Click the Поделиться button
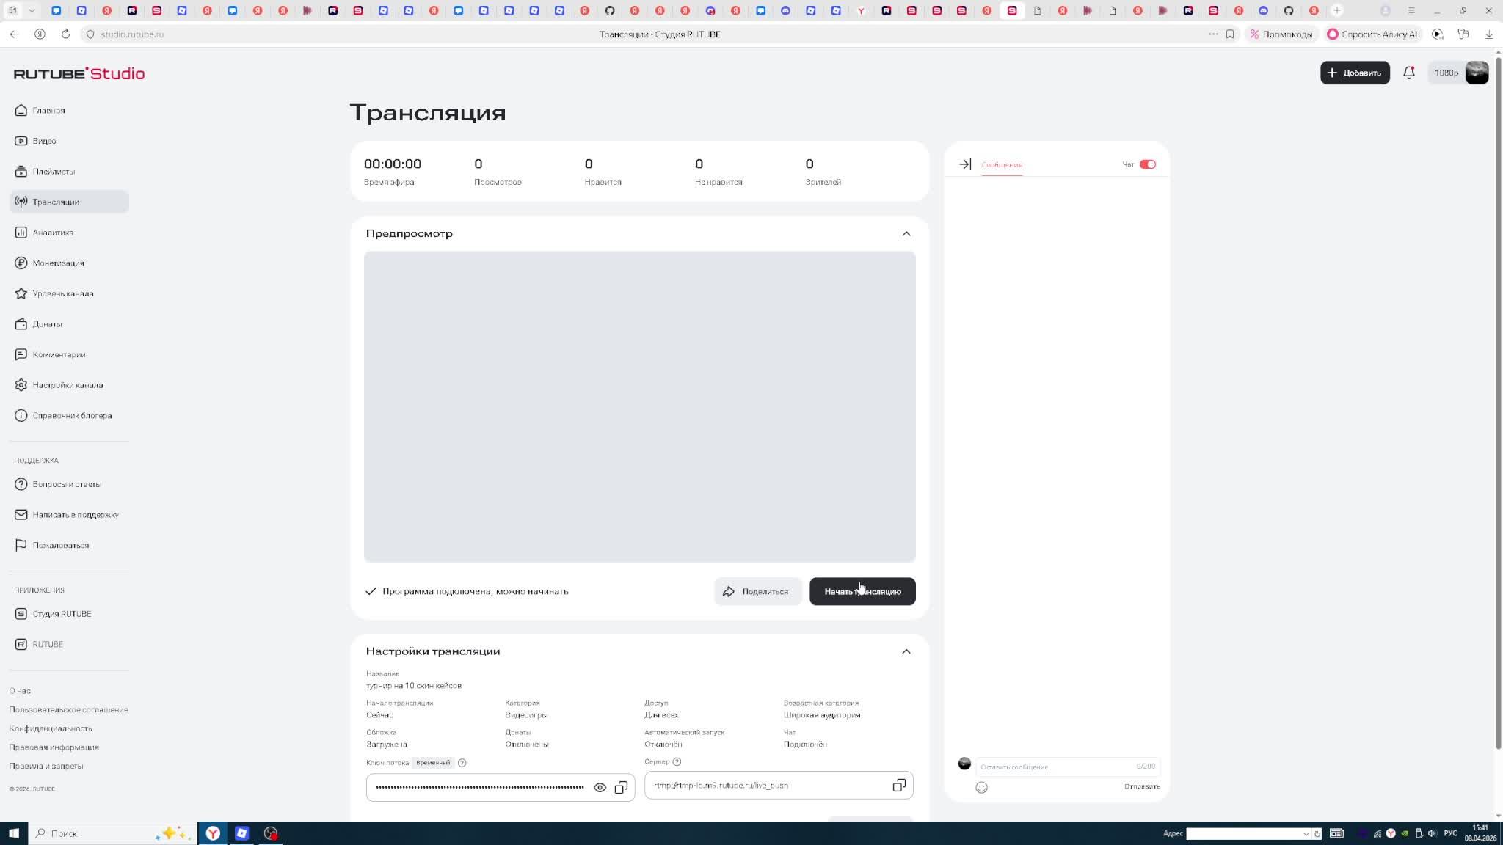This screenshot has height=845, width=1503. [x=756, y=591]
